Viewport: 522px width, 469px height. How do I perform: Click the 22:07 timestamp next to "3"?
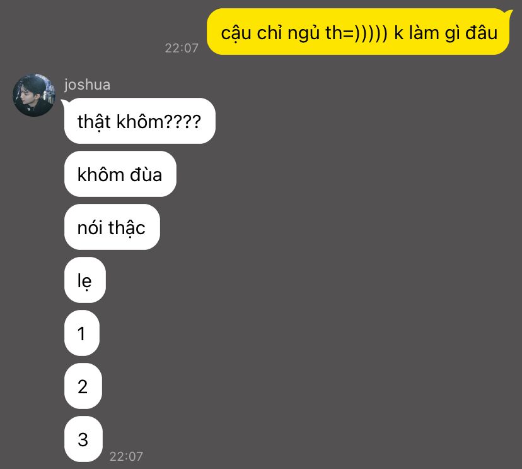click(126, 456)
